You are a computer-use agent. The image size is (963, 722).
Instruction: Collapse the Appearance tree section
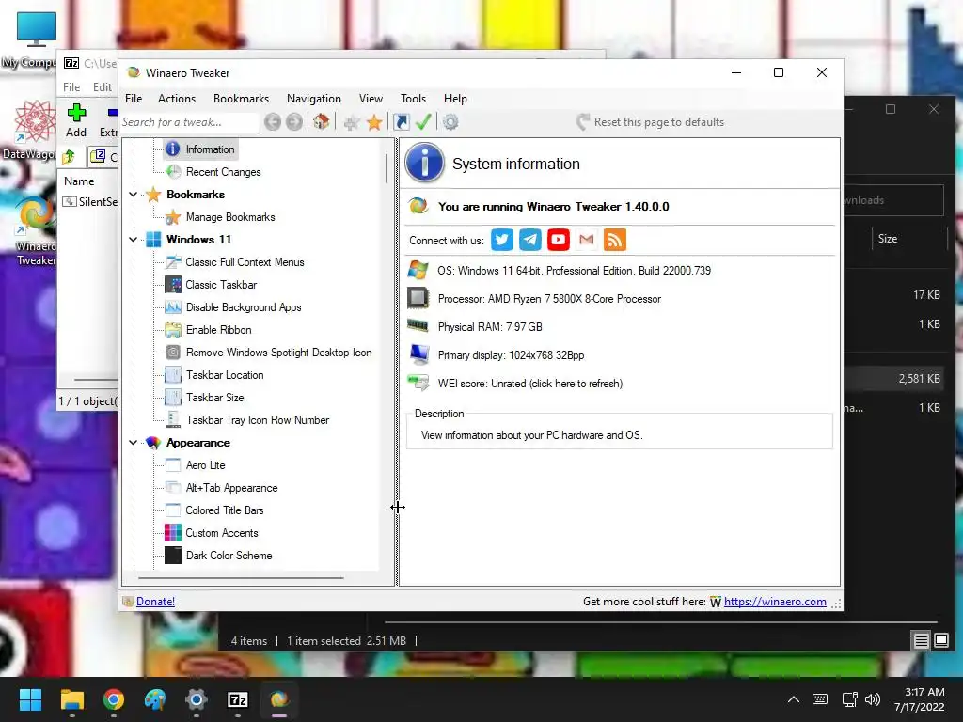point(133,443)
